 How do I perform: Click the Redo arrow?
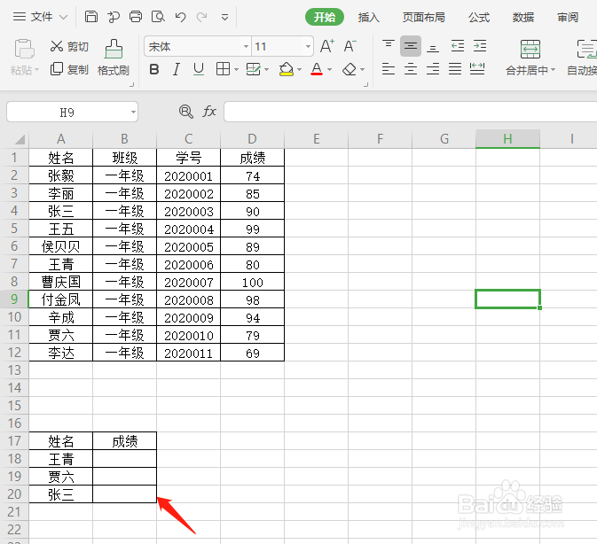pyautogui.click(x=201, y=17)
